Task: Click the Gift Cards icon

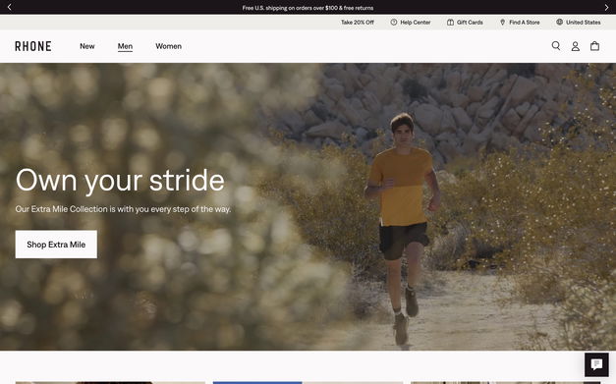Action: click(x=450, y=23)
